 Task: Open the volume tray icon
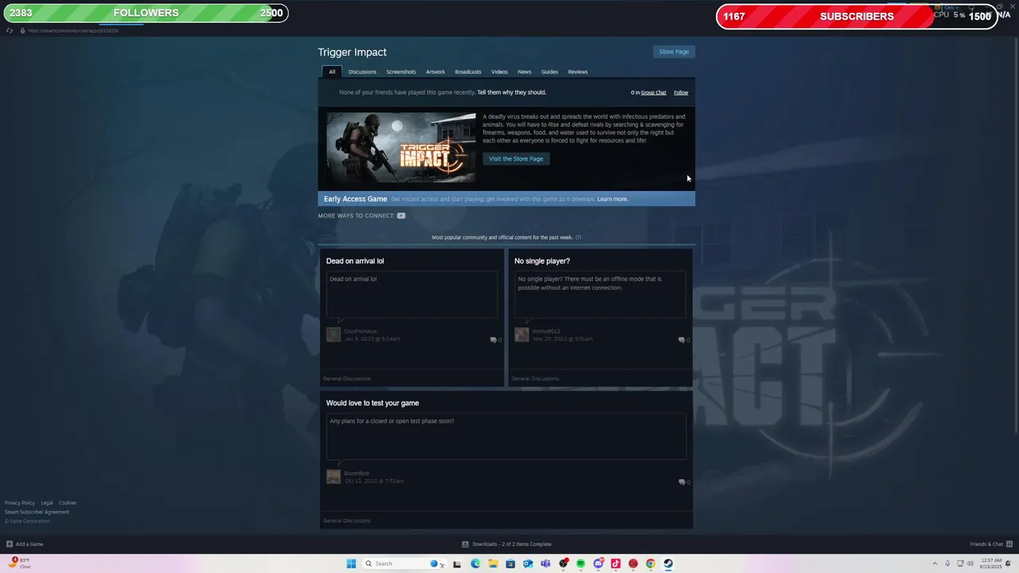[x=970, y=563]
